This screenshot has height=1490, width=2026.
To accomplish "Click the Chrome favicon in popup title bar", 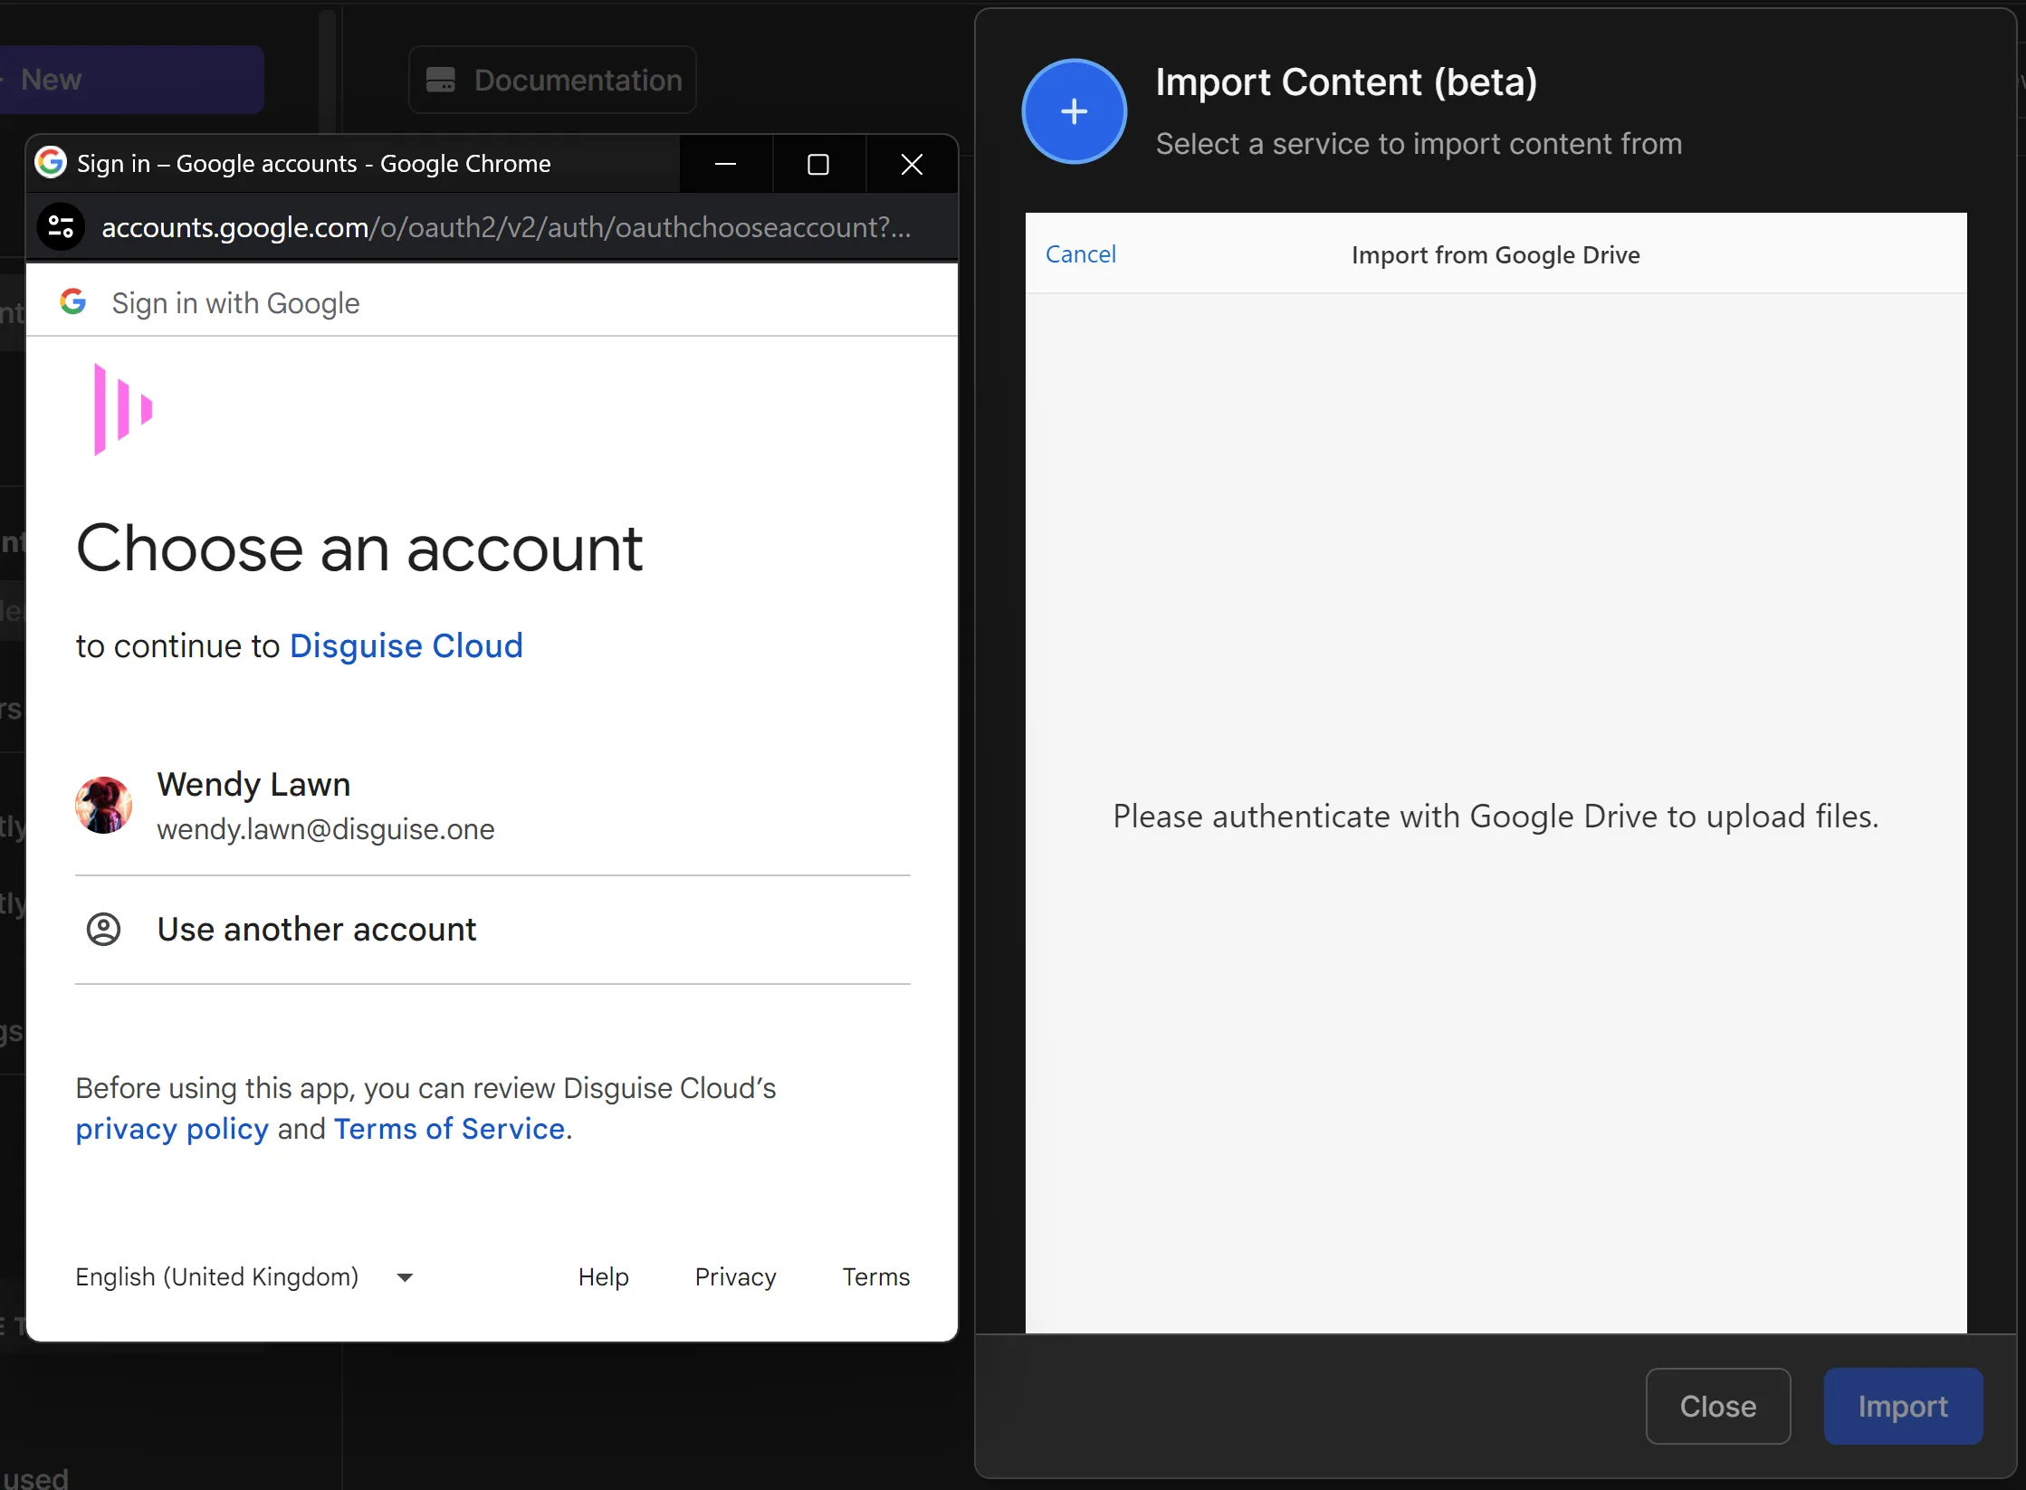I will point(51,163).
